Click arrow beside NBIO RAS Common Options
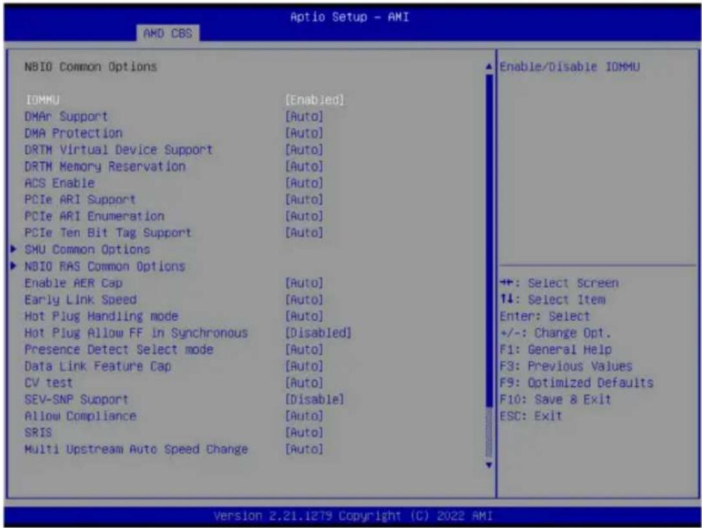702x528 pixels. click(x=14, y=266)
